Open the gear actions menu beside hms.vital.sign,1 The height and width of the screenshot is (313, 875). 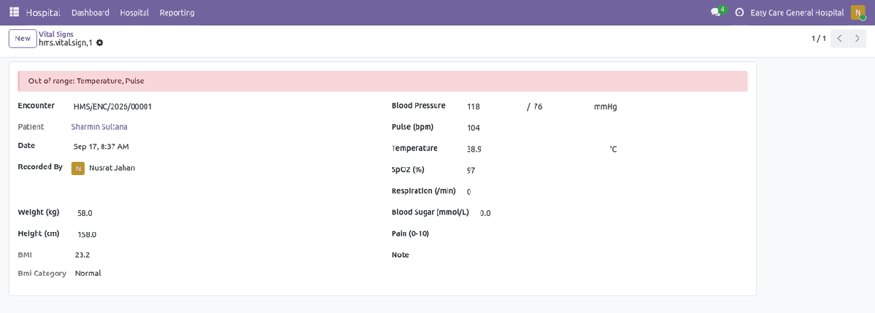(99, 42)
